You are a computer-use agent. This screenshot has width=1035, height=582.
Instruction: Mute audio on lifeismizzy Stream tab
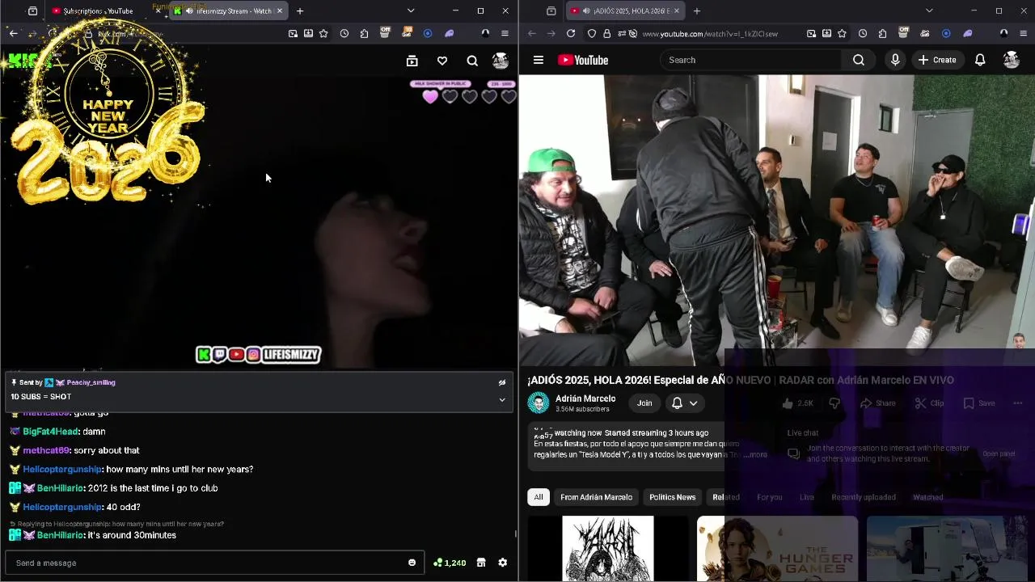(x=189, y=11)
